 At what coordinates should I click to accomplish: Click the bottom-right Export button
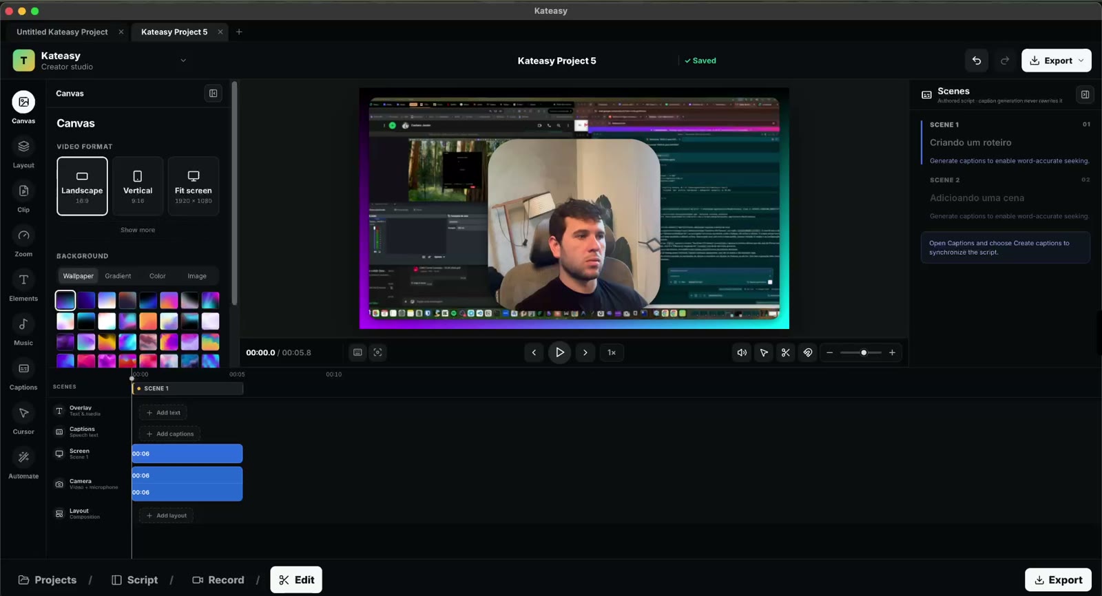point(1058,580)
